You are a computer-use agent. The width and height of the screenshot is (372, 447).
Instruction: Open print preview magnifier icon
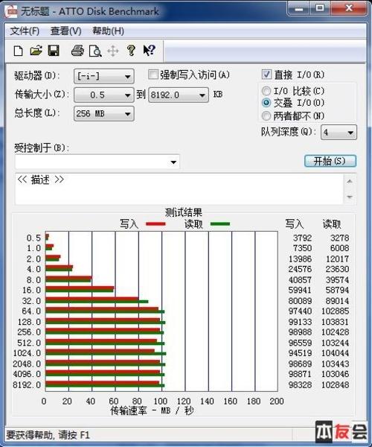click(95, 51)
